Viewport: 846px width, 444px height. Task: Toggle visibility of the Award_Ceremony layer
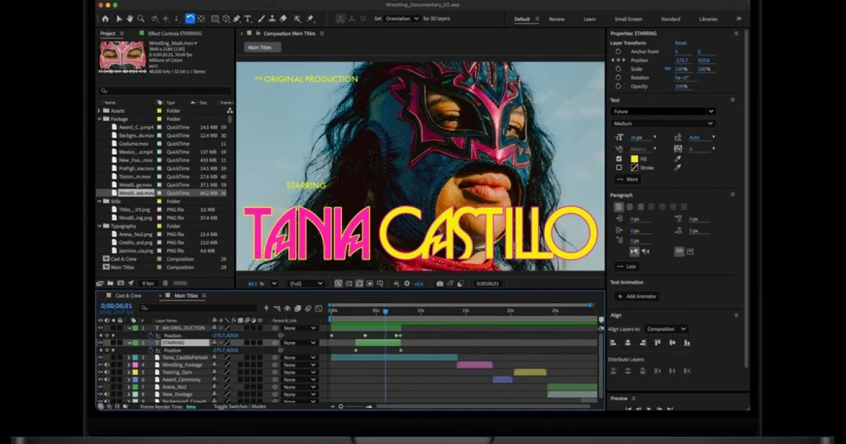100,380
